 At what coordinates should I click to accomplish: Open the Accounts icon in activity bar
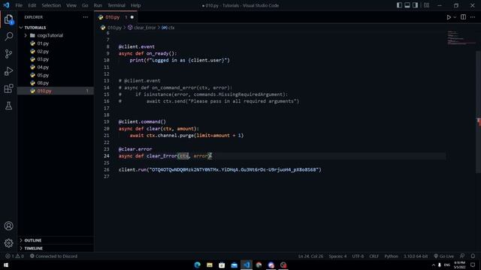pyautogui.click(x=8, y=226)
